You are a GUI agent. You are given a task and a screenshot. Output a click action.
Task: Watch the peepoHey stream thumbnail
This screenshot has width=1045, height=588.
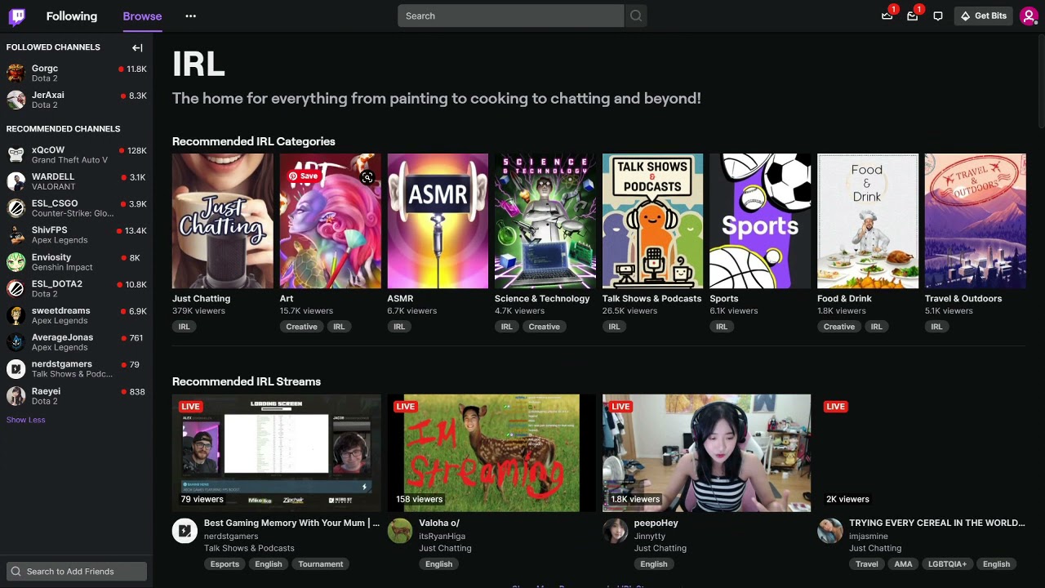(x=707, y=453)
